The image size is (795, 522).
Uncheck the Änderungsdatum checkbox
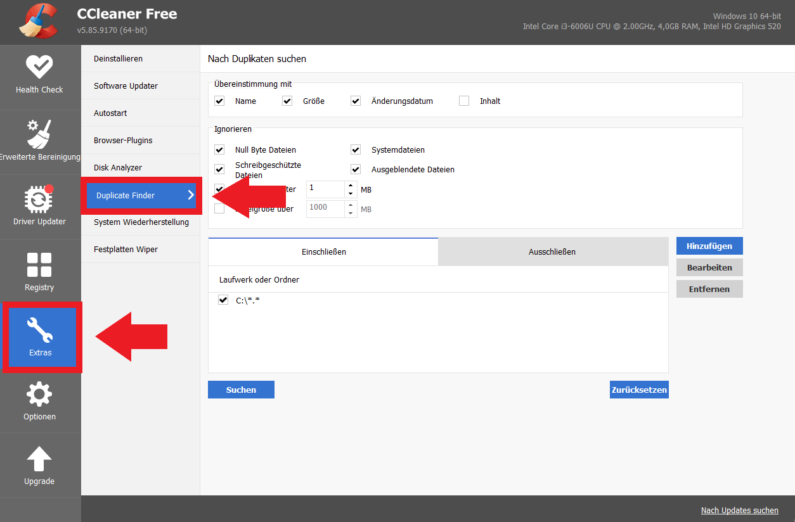click(356, 101)
